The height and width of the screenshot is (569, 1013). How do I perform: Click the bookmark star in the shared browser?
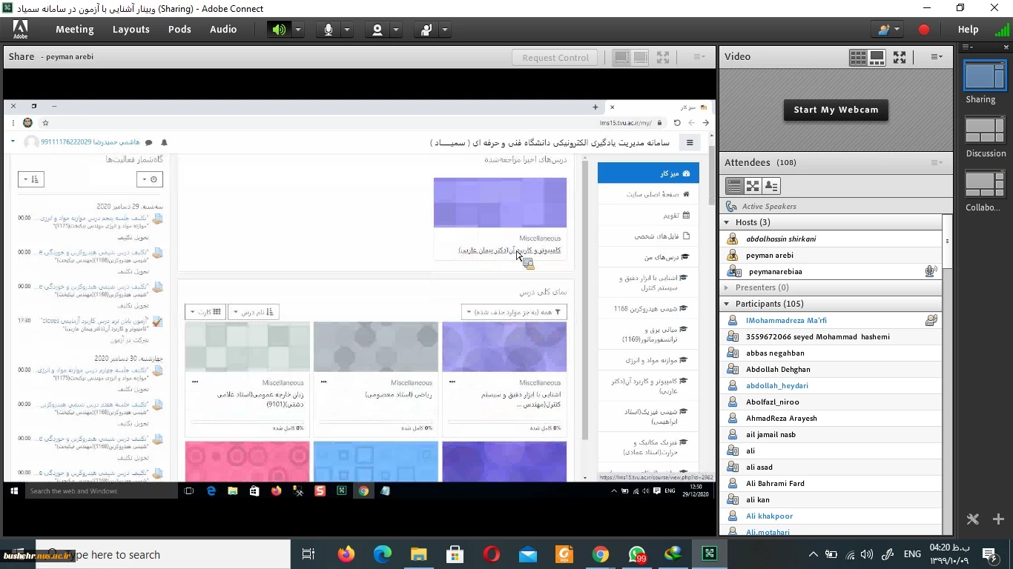coord(45,123)
